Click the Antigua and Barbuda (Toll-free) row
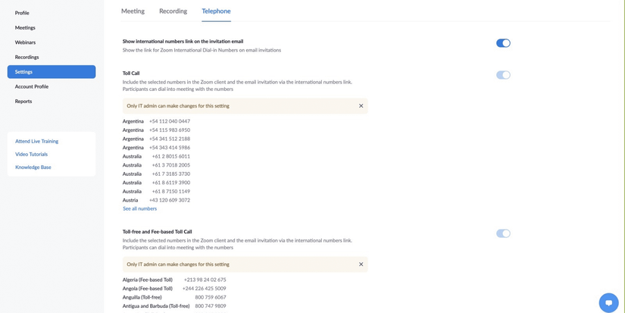Screen dimensions: 625x313 click(x=174, y=306)
